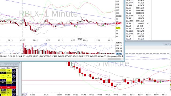Click %PRC: -8.80% readout
The width and height of the screenshot is (171, 96).
click(39, 56)
